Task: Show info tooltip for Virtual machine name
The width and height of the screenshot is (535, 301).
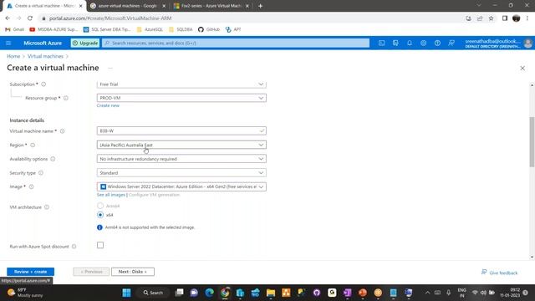Action: 63,131
